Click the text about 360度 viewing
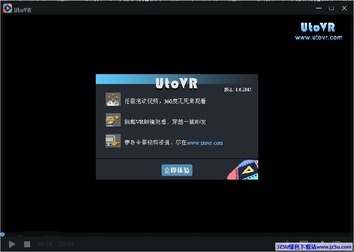Screen dimensions: 354x252 [x=165, y=101]
